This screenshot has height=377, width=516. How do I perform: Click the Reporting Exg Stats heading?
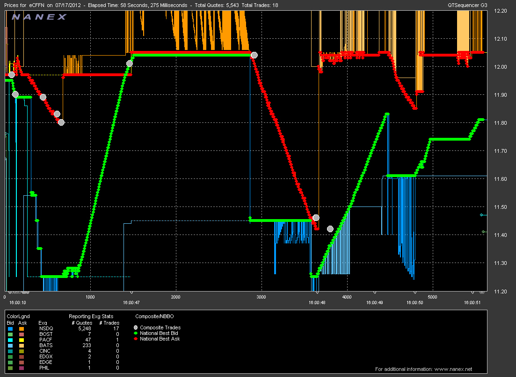[91, 316]
